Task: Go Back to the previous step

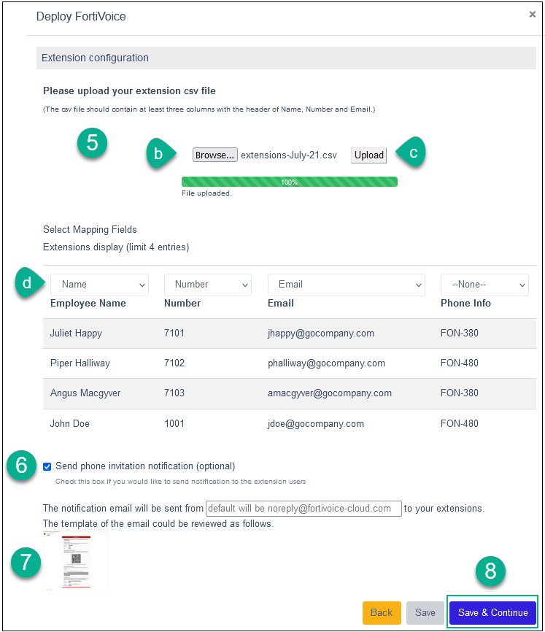Action: (x=381, y=612)
